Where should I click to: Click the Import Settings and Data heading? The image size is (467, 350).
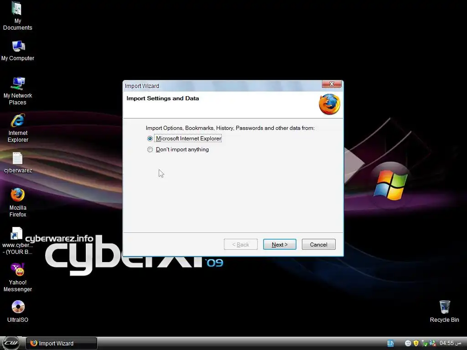[x=163, y=98]
